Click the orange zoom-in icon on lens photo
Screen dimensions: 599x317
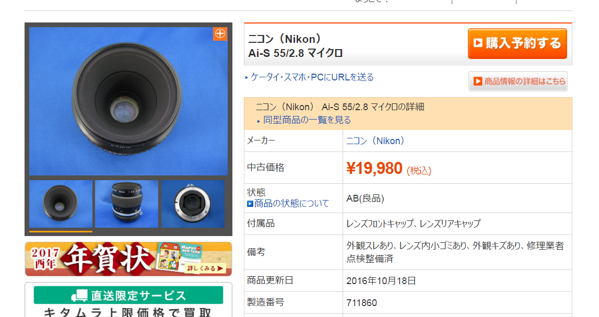pyautogui.click(x=220, y=33)
